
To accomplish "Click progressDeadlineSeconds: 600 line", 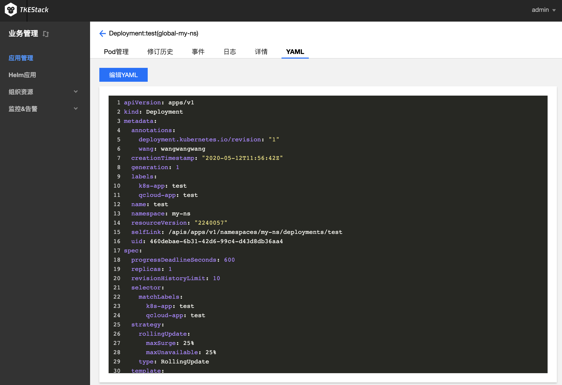I will [x=183, y=260].
